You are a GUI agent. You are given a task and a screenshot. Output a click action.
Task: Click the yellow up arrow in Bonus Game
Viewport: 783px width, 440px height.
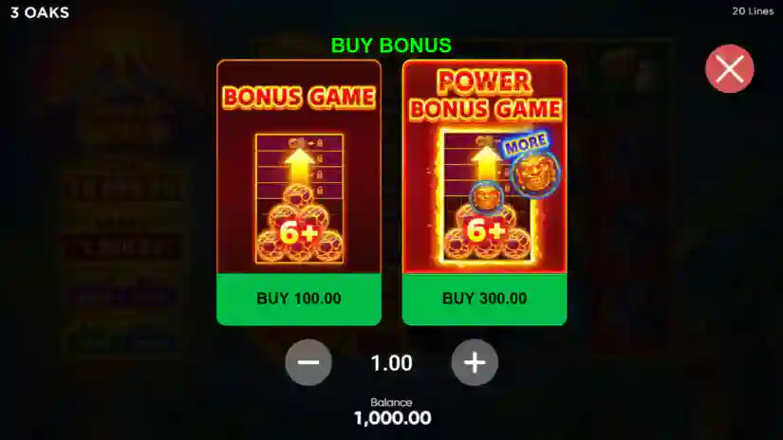tap(299, 167)
